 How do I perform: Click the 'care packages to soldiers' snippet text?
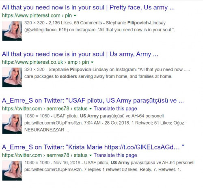click(51, 76)
